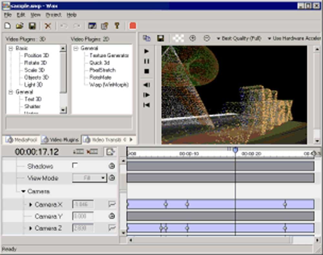Stop the preview playback
Viewport: 323px width, 255px height.
(x=147, y=71)
